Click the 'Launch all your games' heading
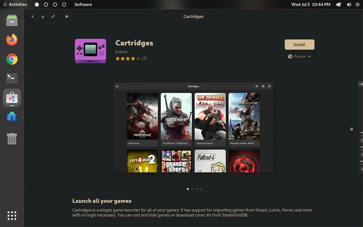This screenshot has height=227, width=363. tap(102, 201)
